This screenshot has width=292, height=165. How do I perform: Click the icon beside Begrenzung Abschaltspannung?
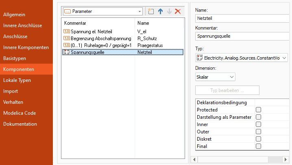(67, 38)
